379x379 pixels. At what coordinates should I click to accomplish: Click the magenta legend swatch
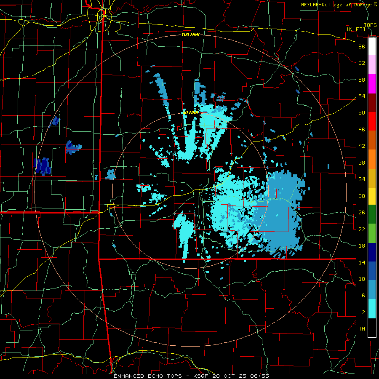click(x=372, y=84)
